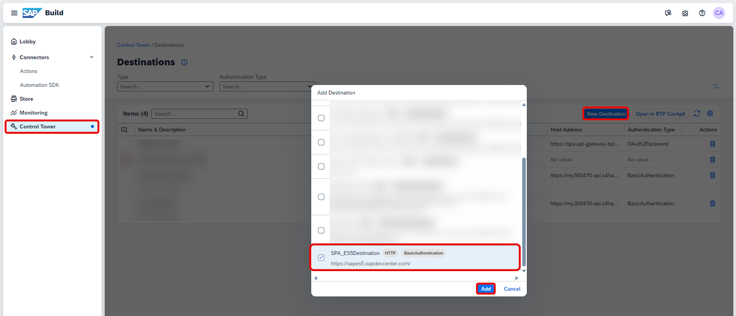Open the help question mark icon

(702, 13)
